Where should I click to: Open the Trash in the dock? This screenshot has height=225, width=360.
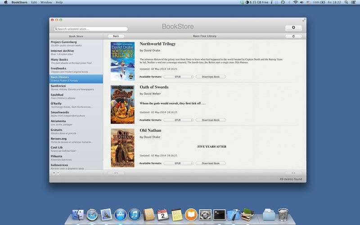pyautogui.click(x=283, y=215)
